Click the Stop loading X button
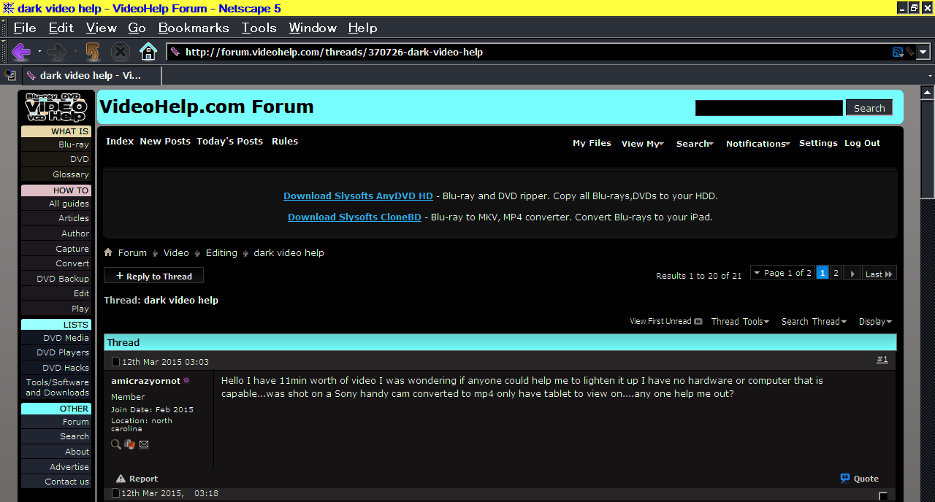Screen dimensions: 935x502 tap(121, 52)
